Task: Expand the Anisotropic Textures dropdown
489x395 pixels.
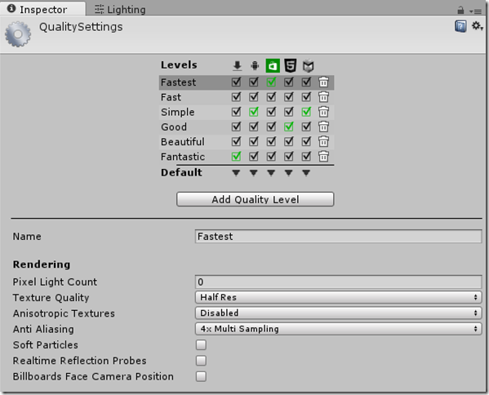Action: point(338,313)
